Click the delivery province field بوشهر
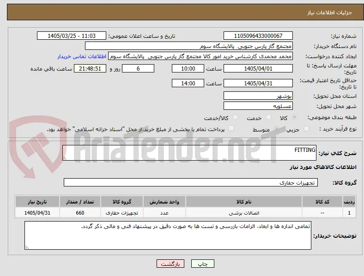364x276 pixels. 258,96
